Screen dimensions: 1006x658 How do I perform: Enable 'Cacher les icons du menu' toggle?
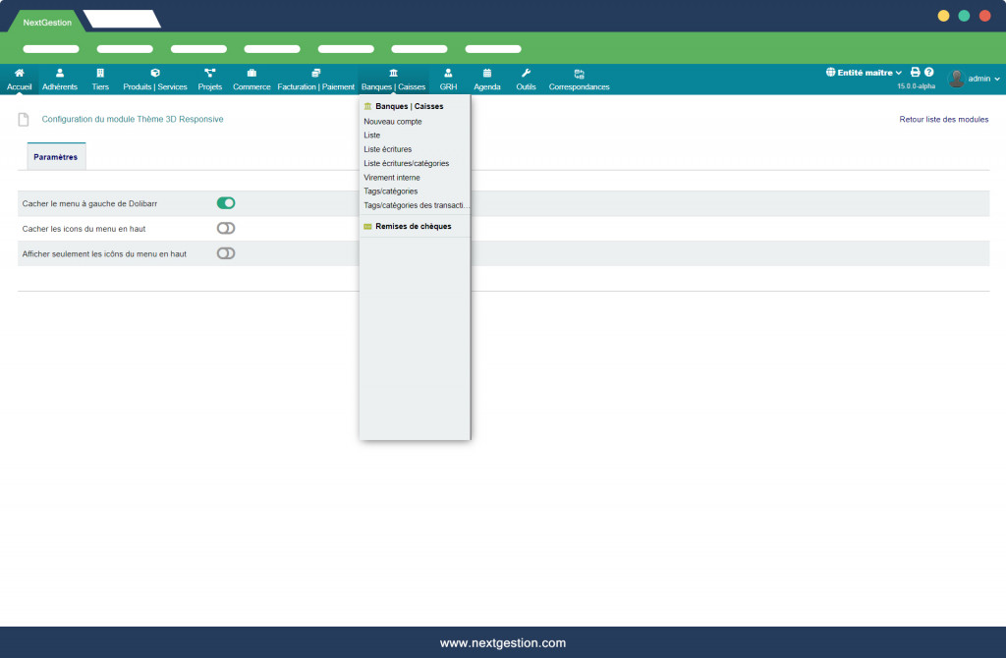tap(226, 228)
